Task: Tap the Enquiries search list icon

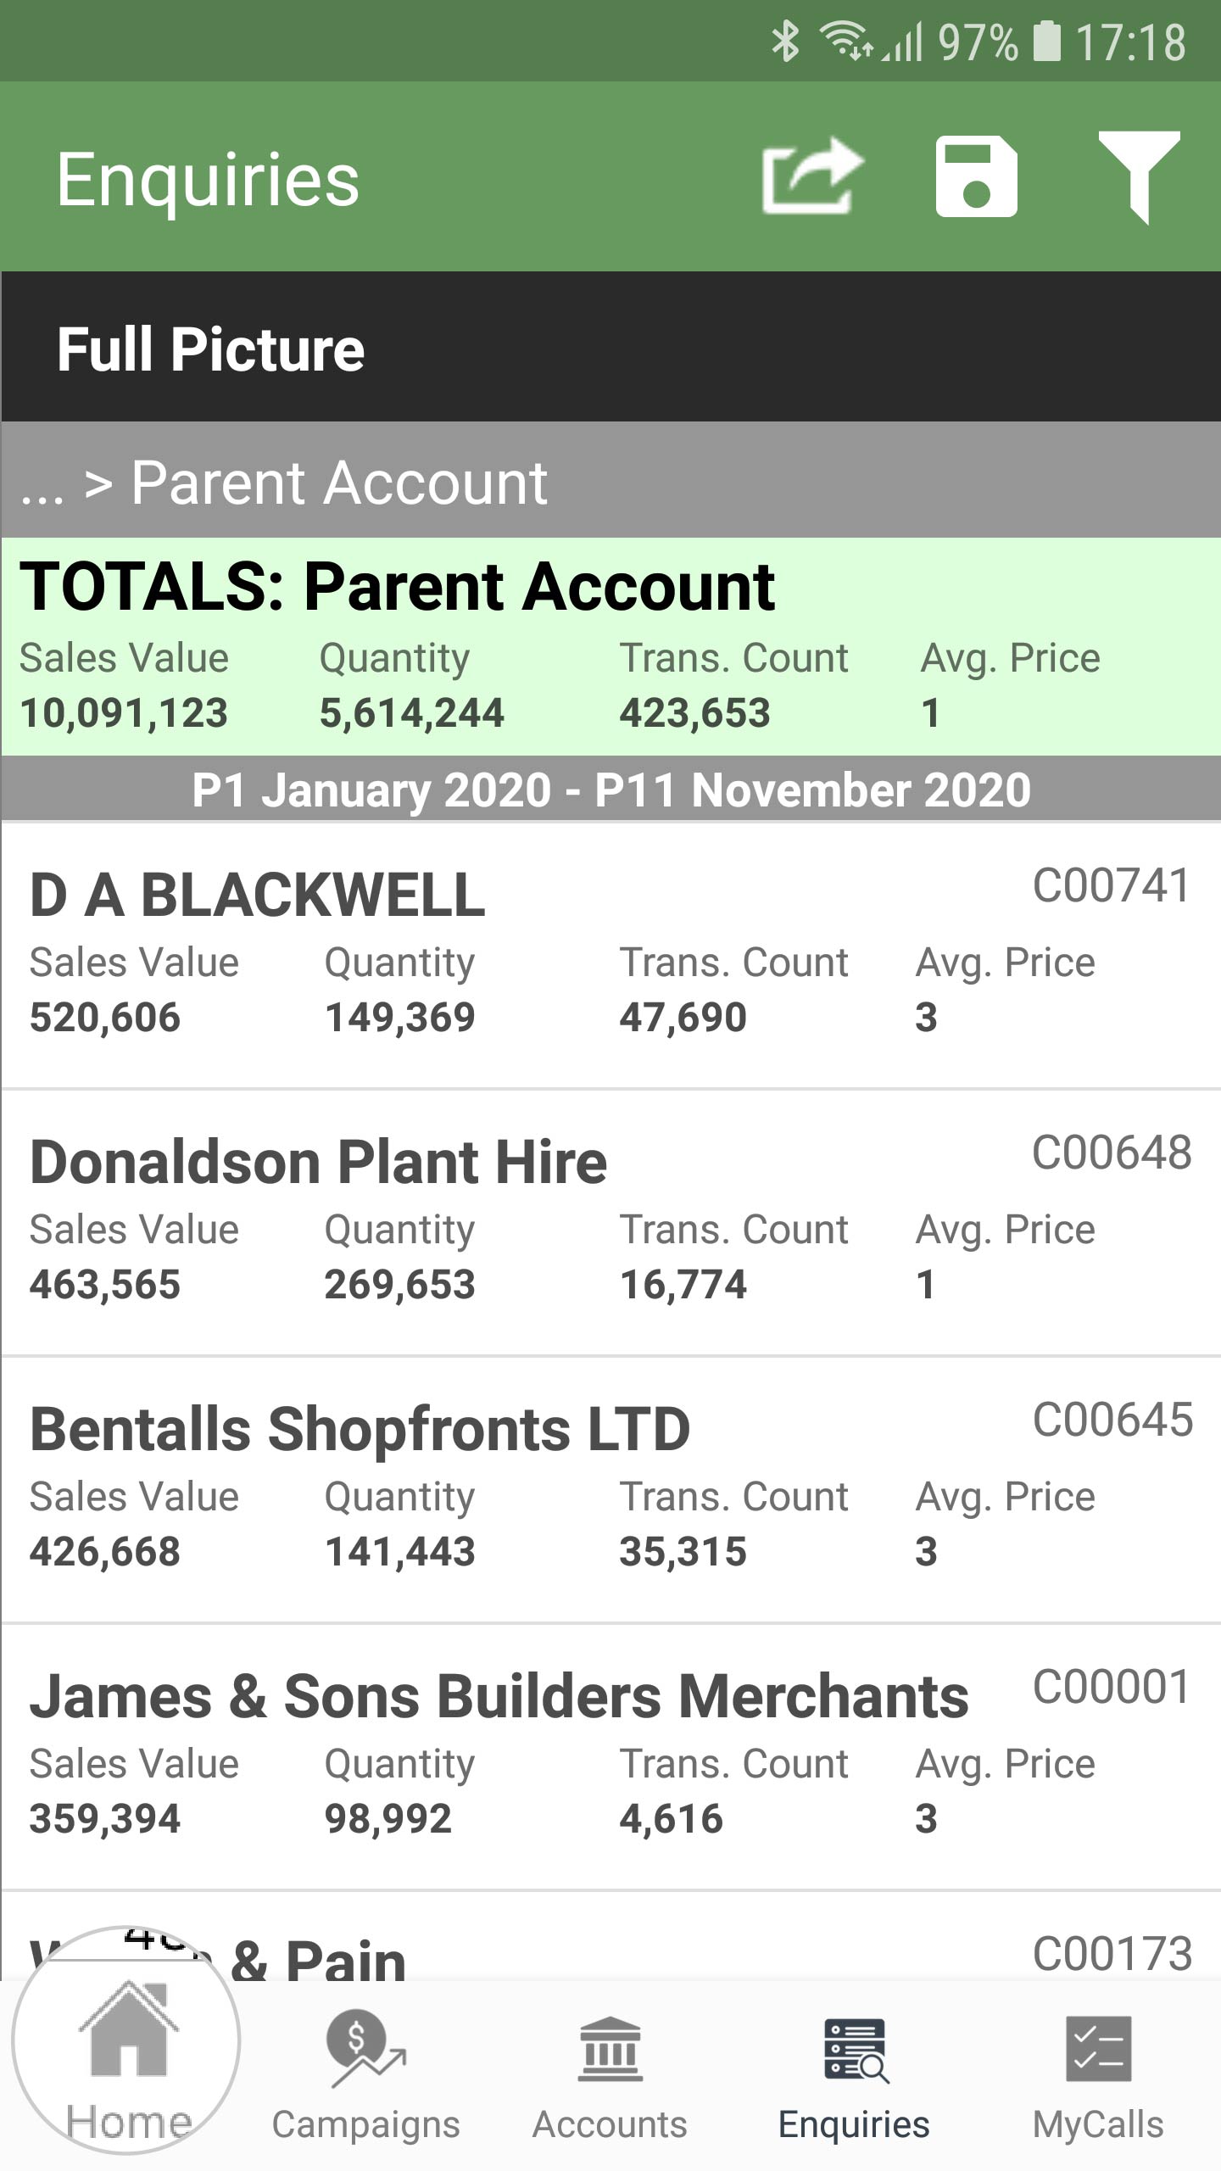Action: coord(855,2050)
